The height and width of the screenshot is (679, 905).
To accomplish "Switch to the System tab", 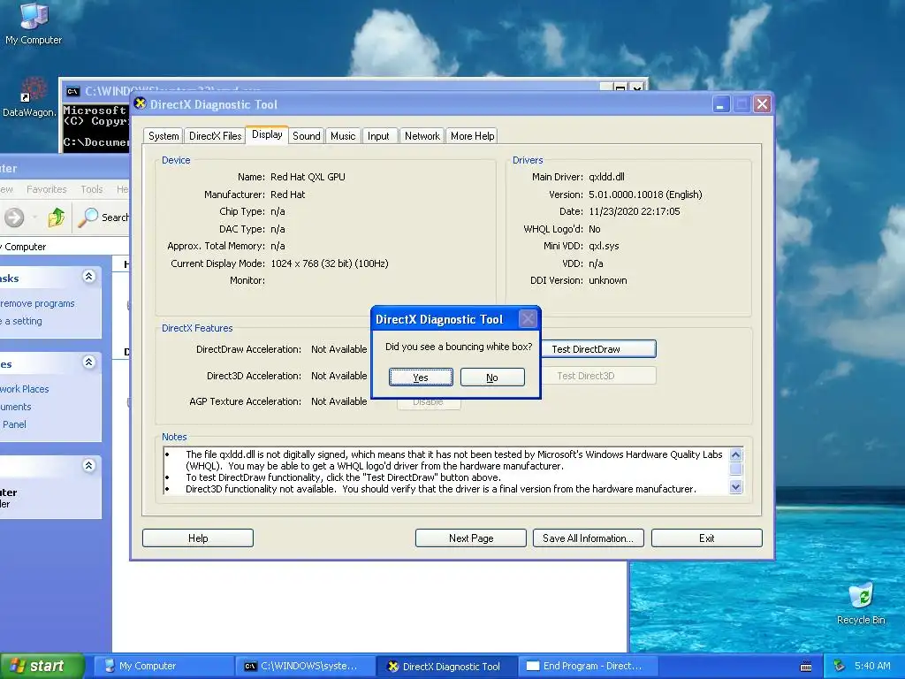I will 164,135.
